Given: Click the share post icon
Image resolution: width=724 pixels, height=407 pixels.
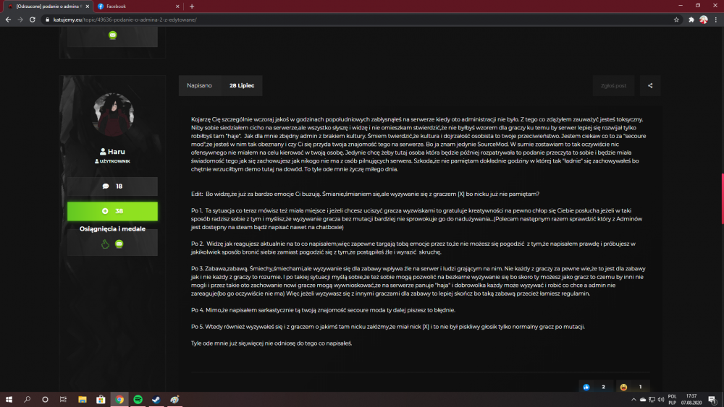Looking at the screenshot, I should (650, 86).
